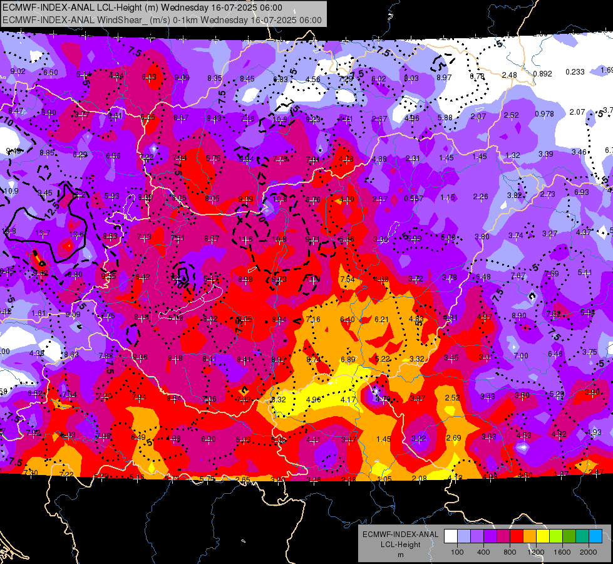Click the wind shear value 0.892
This screenshot has height=564, width=613.
(543, 73)
